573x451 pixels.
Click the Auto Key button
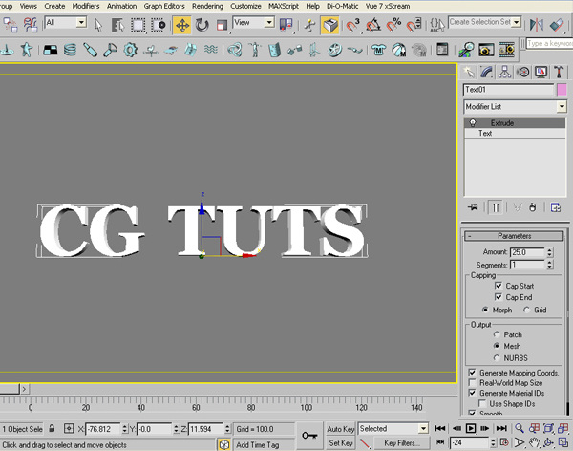[340, 429]
